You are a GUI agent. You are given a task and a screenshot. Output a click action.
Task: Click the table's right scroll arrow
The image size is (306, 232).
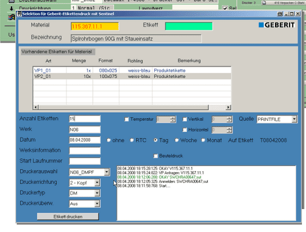coord(228,107)
